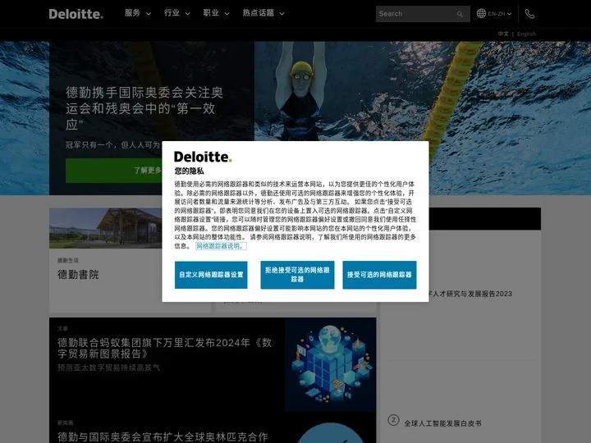Screen dimensions: 591x443
Task: Open 德勤与国际奥委会宣布扩大 news headline
Action: click(x=163, y=437)
